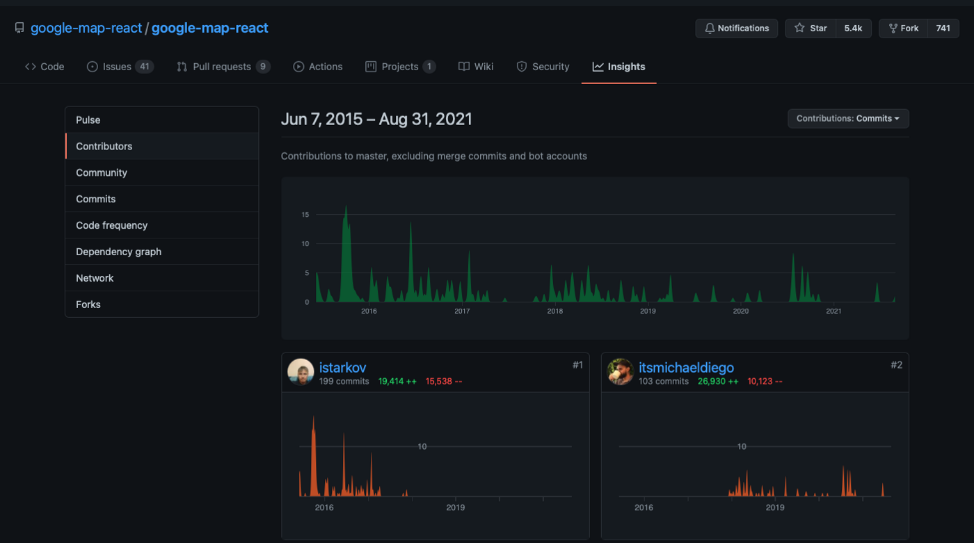Image resolution: width=974 pixels, height=543 pixels.
Task: Click the Issues circle icon
Action: click(x=92, y=67)
